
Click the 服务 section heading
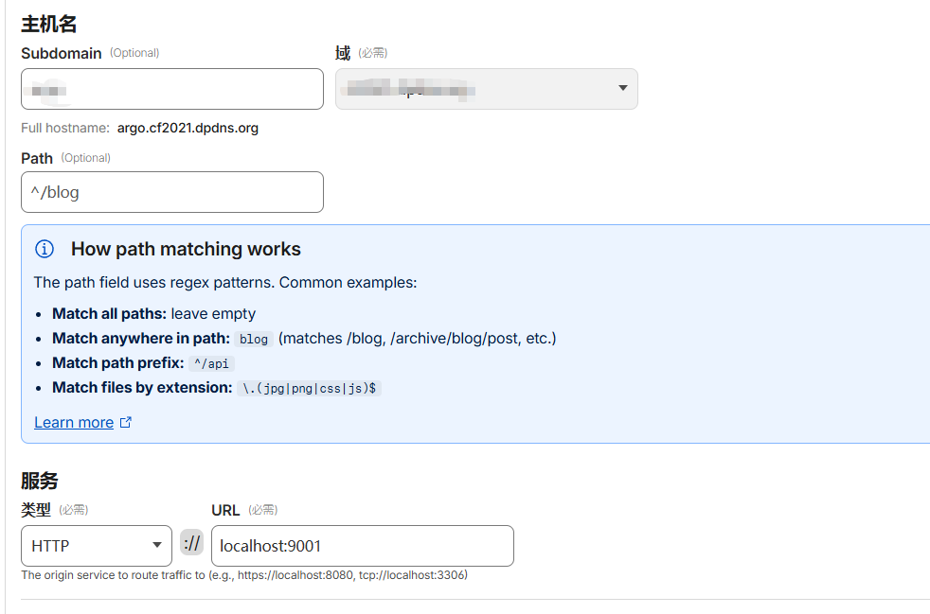(x=40, y=481)
